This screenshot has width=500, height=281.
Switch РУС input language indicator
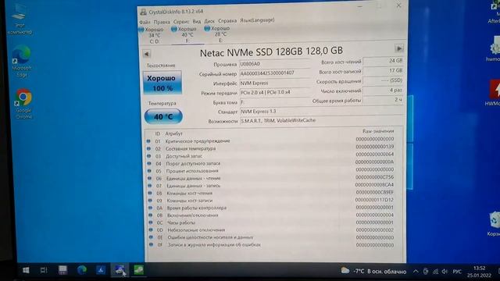tap(457, 272)
